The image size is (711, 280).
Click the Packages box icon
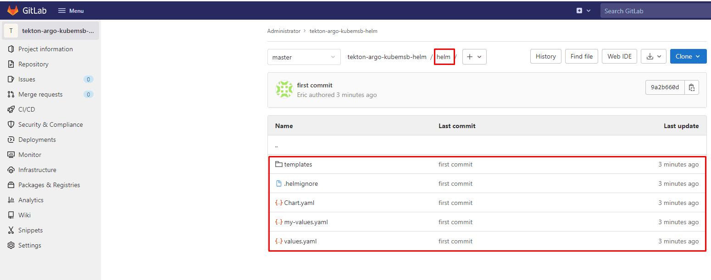tap(11, 185)
